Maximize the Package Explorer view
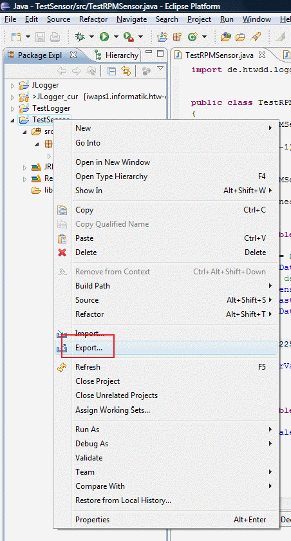Image resolution: width=291 pixels, height=541 pixels. click(x=160, y=53)
